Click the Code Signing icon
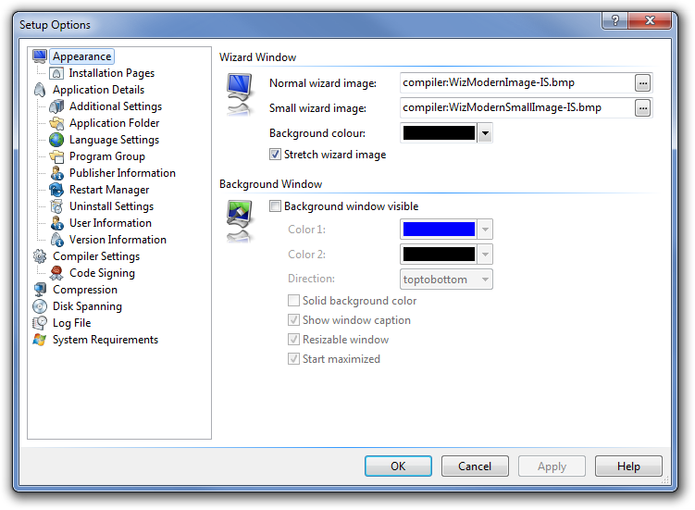Viewport: 695px width, 510px height. [x=56, y=273]
